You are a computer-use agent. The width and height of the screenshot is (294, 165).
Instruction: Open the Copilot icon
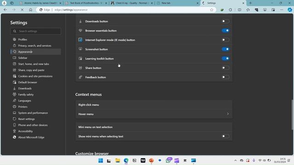pyautogui.click(x=290, y=10)
